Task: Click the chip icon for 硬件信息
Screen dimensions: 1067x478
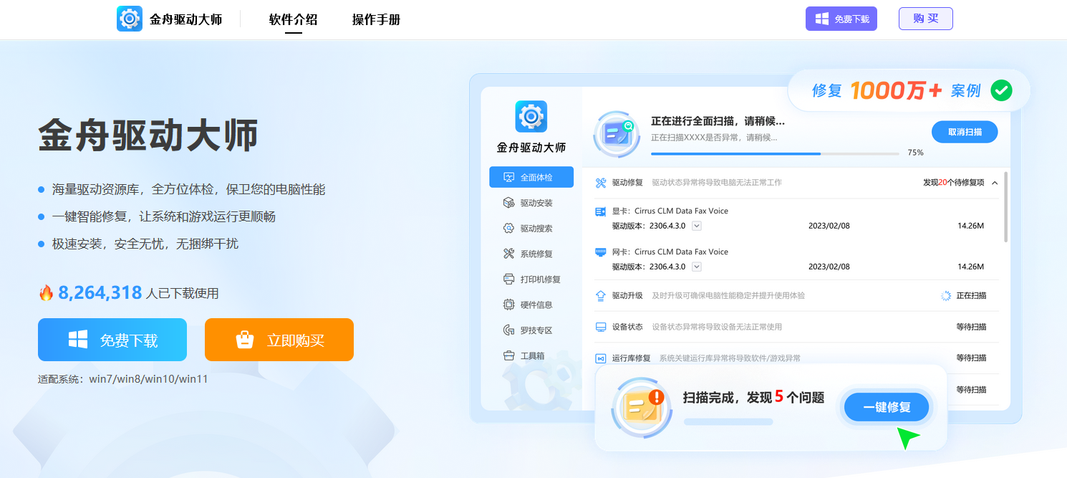Action: coord(509,305)
